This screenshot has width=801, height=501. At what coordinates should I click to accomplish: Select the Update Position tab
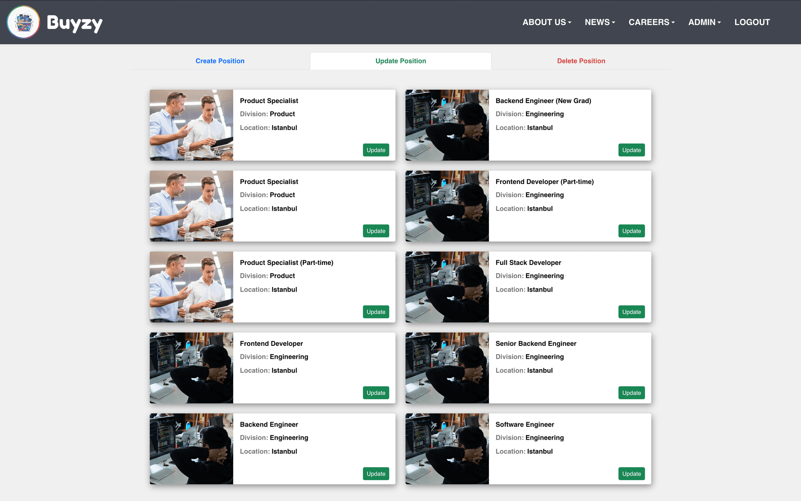tap(400, 61)
